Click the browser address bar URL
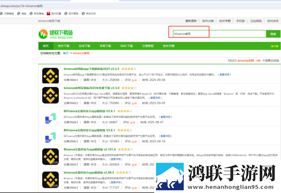The height and width of the screenshot is (193, 281). click(21, 6)
